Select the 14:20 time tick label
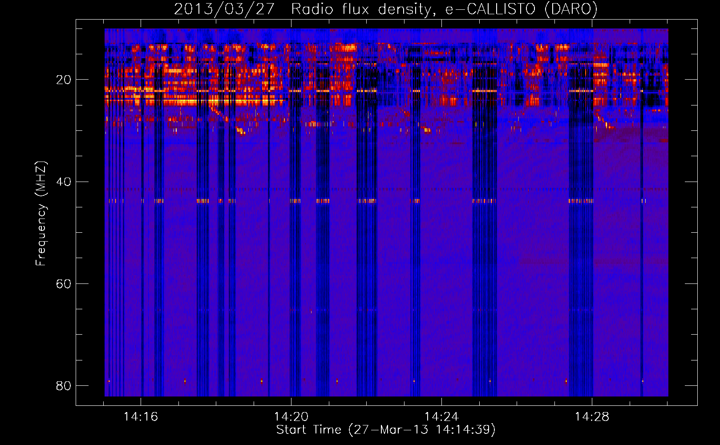This screenshot has height=445, width=720. (291, 417)
